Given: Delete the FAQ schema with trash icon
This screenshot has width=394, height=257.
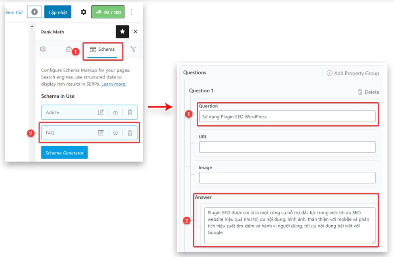Looking at the screenshot, I should [x=130, y=133].
